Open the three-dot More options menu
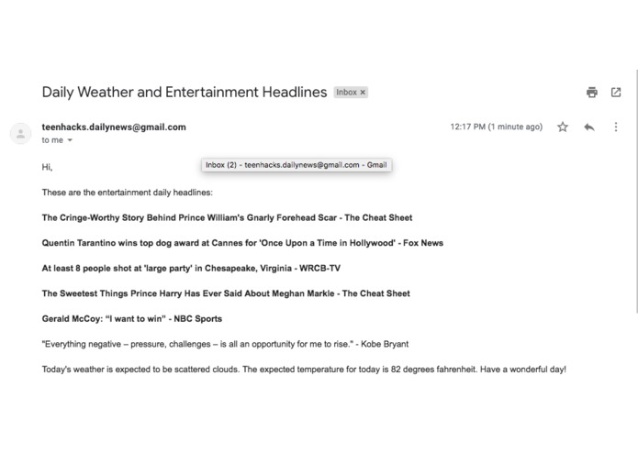Screen dimensions: 638x453 point(616,127)
